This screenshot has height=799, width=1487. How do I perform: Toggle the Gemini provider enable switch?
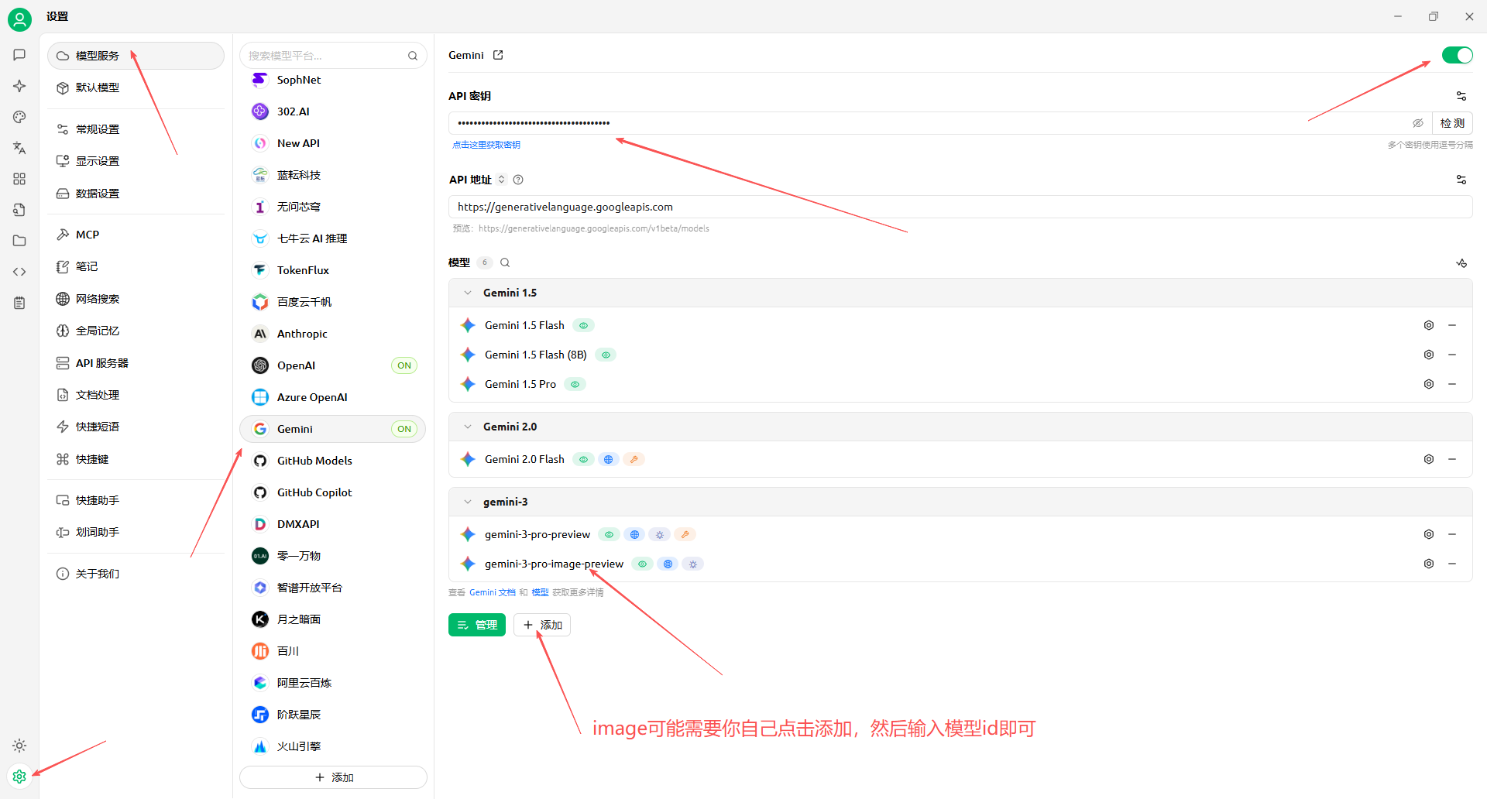pyautogui.click(x=1457, y=55)
